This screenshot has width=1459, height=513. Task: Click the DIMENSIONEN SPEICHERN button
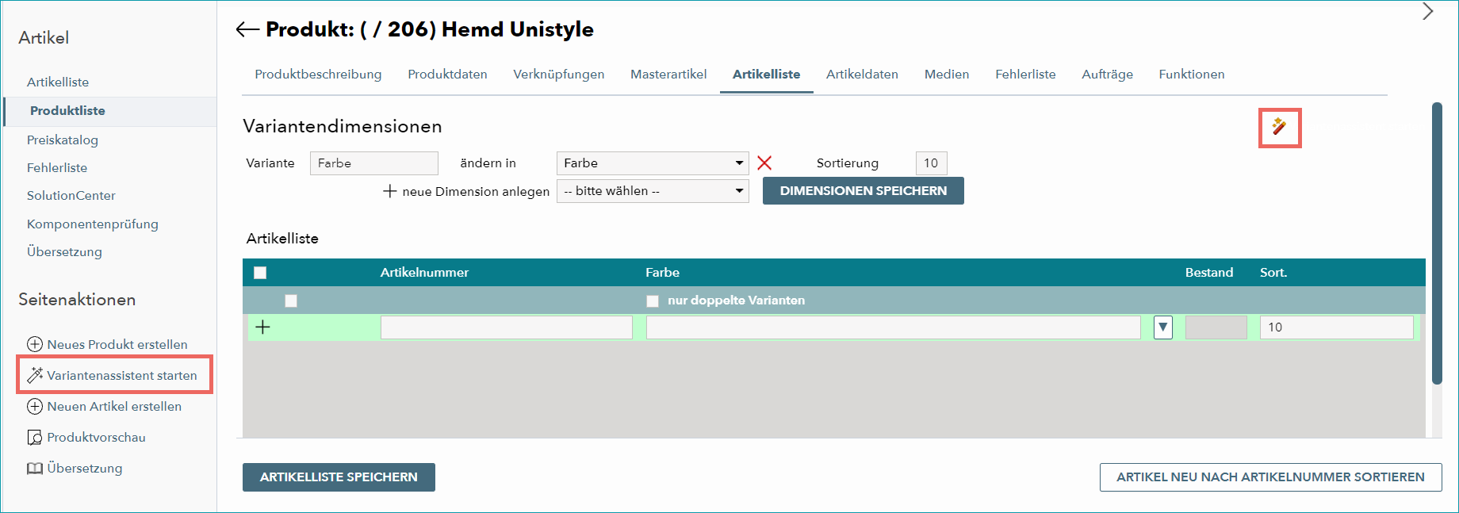tap(864, 191)
